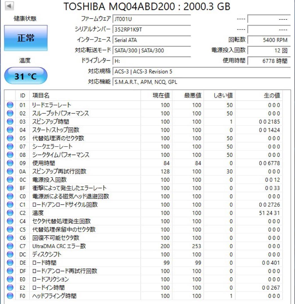The width and height of the screenshot is (295, 304).
Task: Select threshold value 30 in row 0A
Action: [230, 171]
